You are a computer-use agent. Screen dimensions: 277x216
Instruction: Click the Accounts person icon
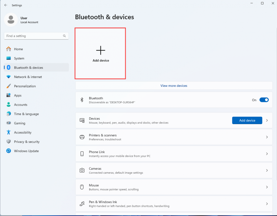coord(8,105)
